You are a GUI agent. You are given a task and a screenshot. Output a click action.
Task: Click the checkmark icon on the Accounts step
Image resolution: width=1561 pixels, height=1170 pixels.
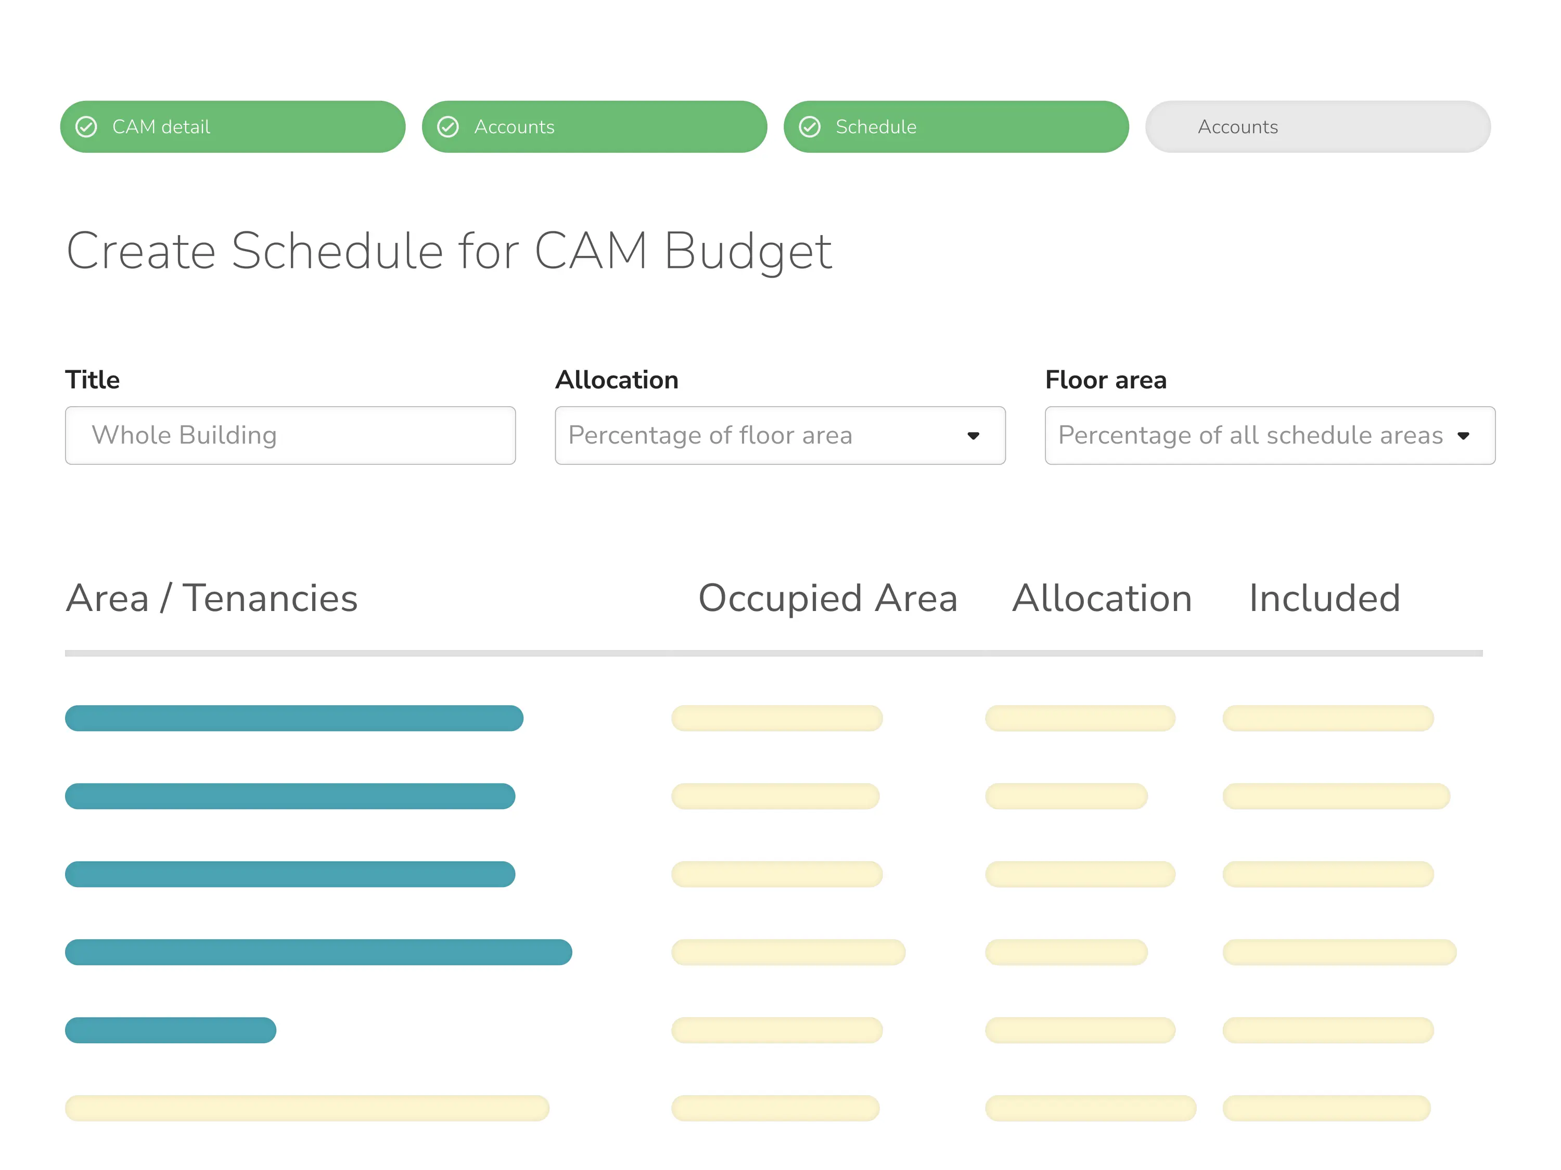pos(449,127)
